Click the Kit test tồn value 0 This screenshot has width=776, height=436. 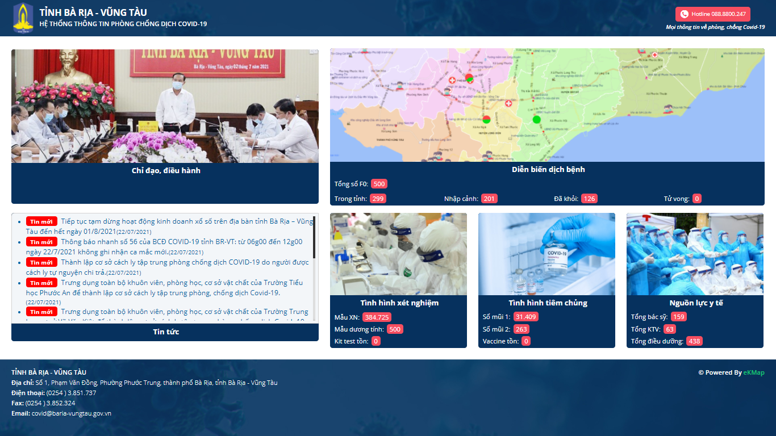[x=376, y=341]
